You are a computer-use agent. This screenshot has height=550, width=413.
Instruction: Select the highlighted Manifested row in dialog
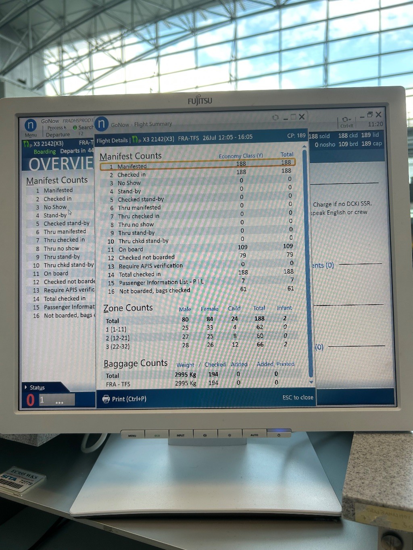(198, 165)
